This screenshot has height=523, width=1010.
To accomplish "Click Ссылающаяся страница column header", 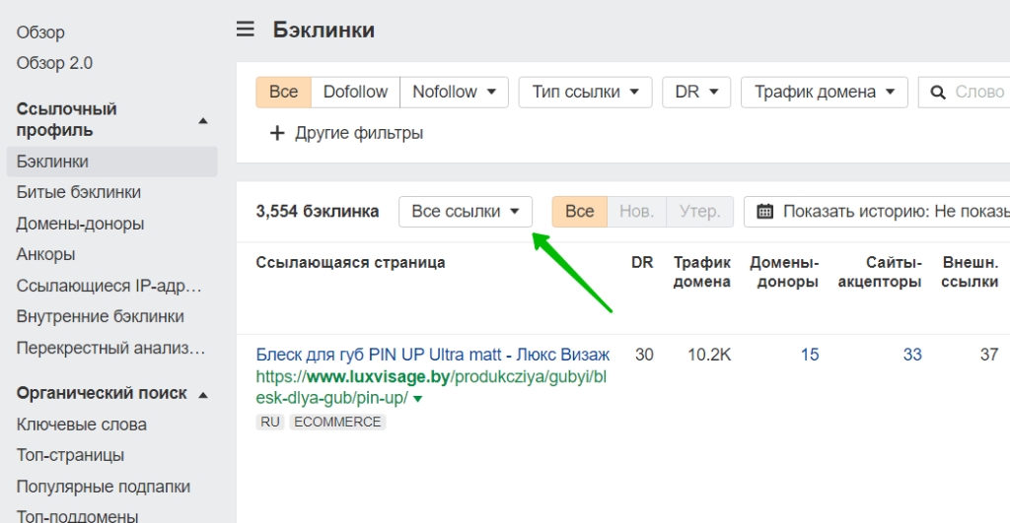I will (x=350, y=262).
